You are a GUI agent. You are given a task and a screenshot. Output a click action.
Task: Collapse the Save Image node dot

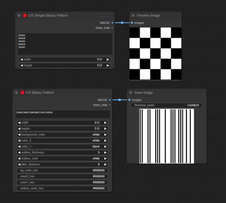coord(131,92)
